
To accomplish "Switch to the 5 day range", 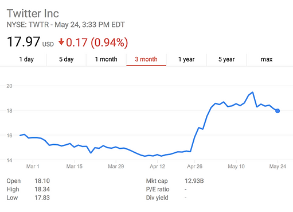I will click(67, 59).
